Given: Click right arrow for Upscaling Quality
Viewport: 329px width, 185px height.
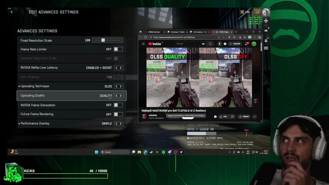Looking at the screenshot, I should pyautogui.click(x=121, y=96).
